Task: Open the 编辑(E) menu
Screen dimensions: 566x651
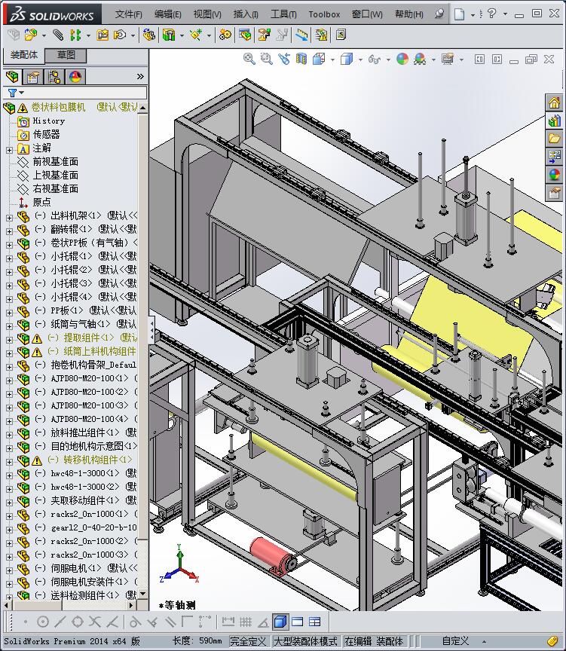Action: tap(167, 14)
